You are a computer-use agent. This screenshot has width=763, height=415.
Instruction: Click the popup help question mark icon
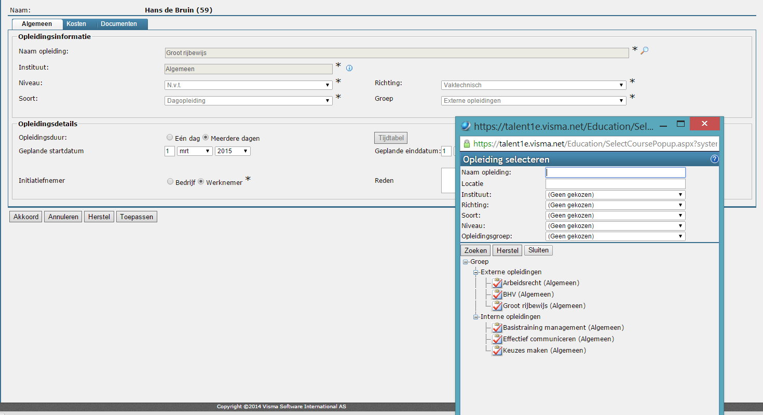tap(714, 159)
